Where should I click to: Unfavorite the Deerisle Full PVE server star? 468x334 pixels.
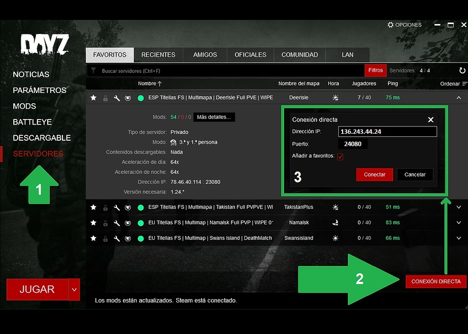(x=93, y=98)
